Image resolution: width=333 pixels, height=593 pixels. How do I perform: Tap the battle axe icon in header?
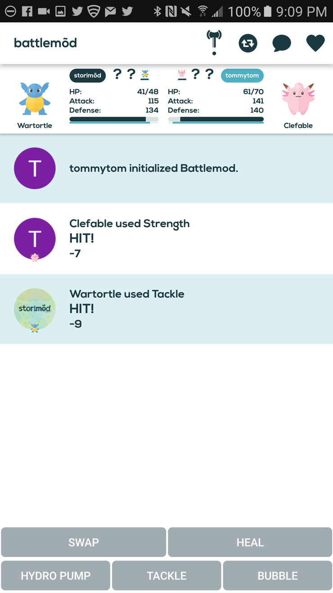214,43
